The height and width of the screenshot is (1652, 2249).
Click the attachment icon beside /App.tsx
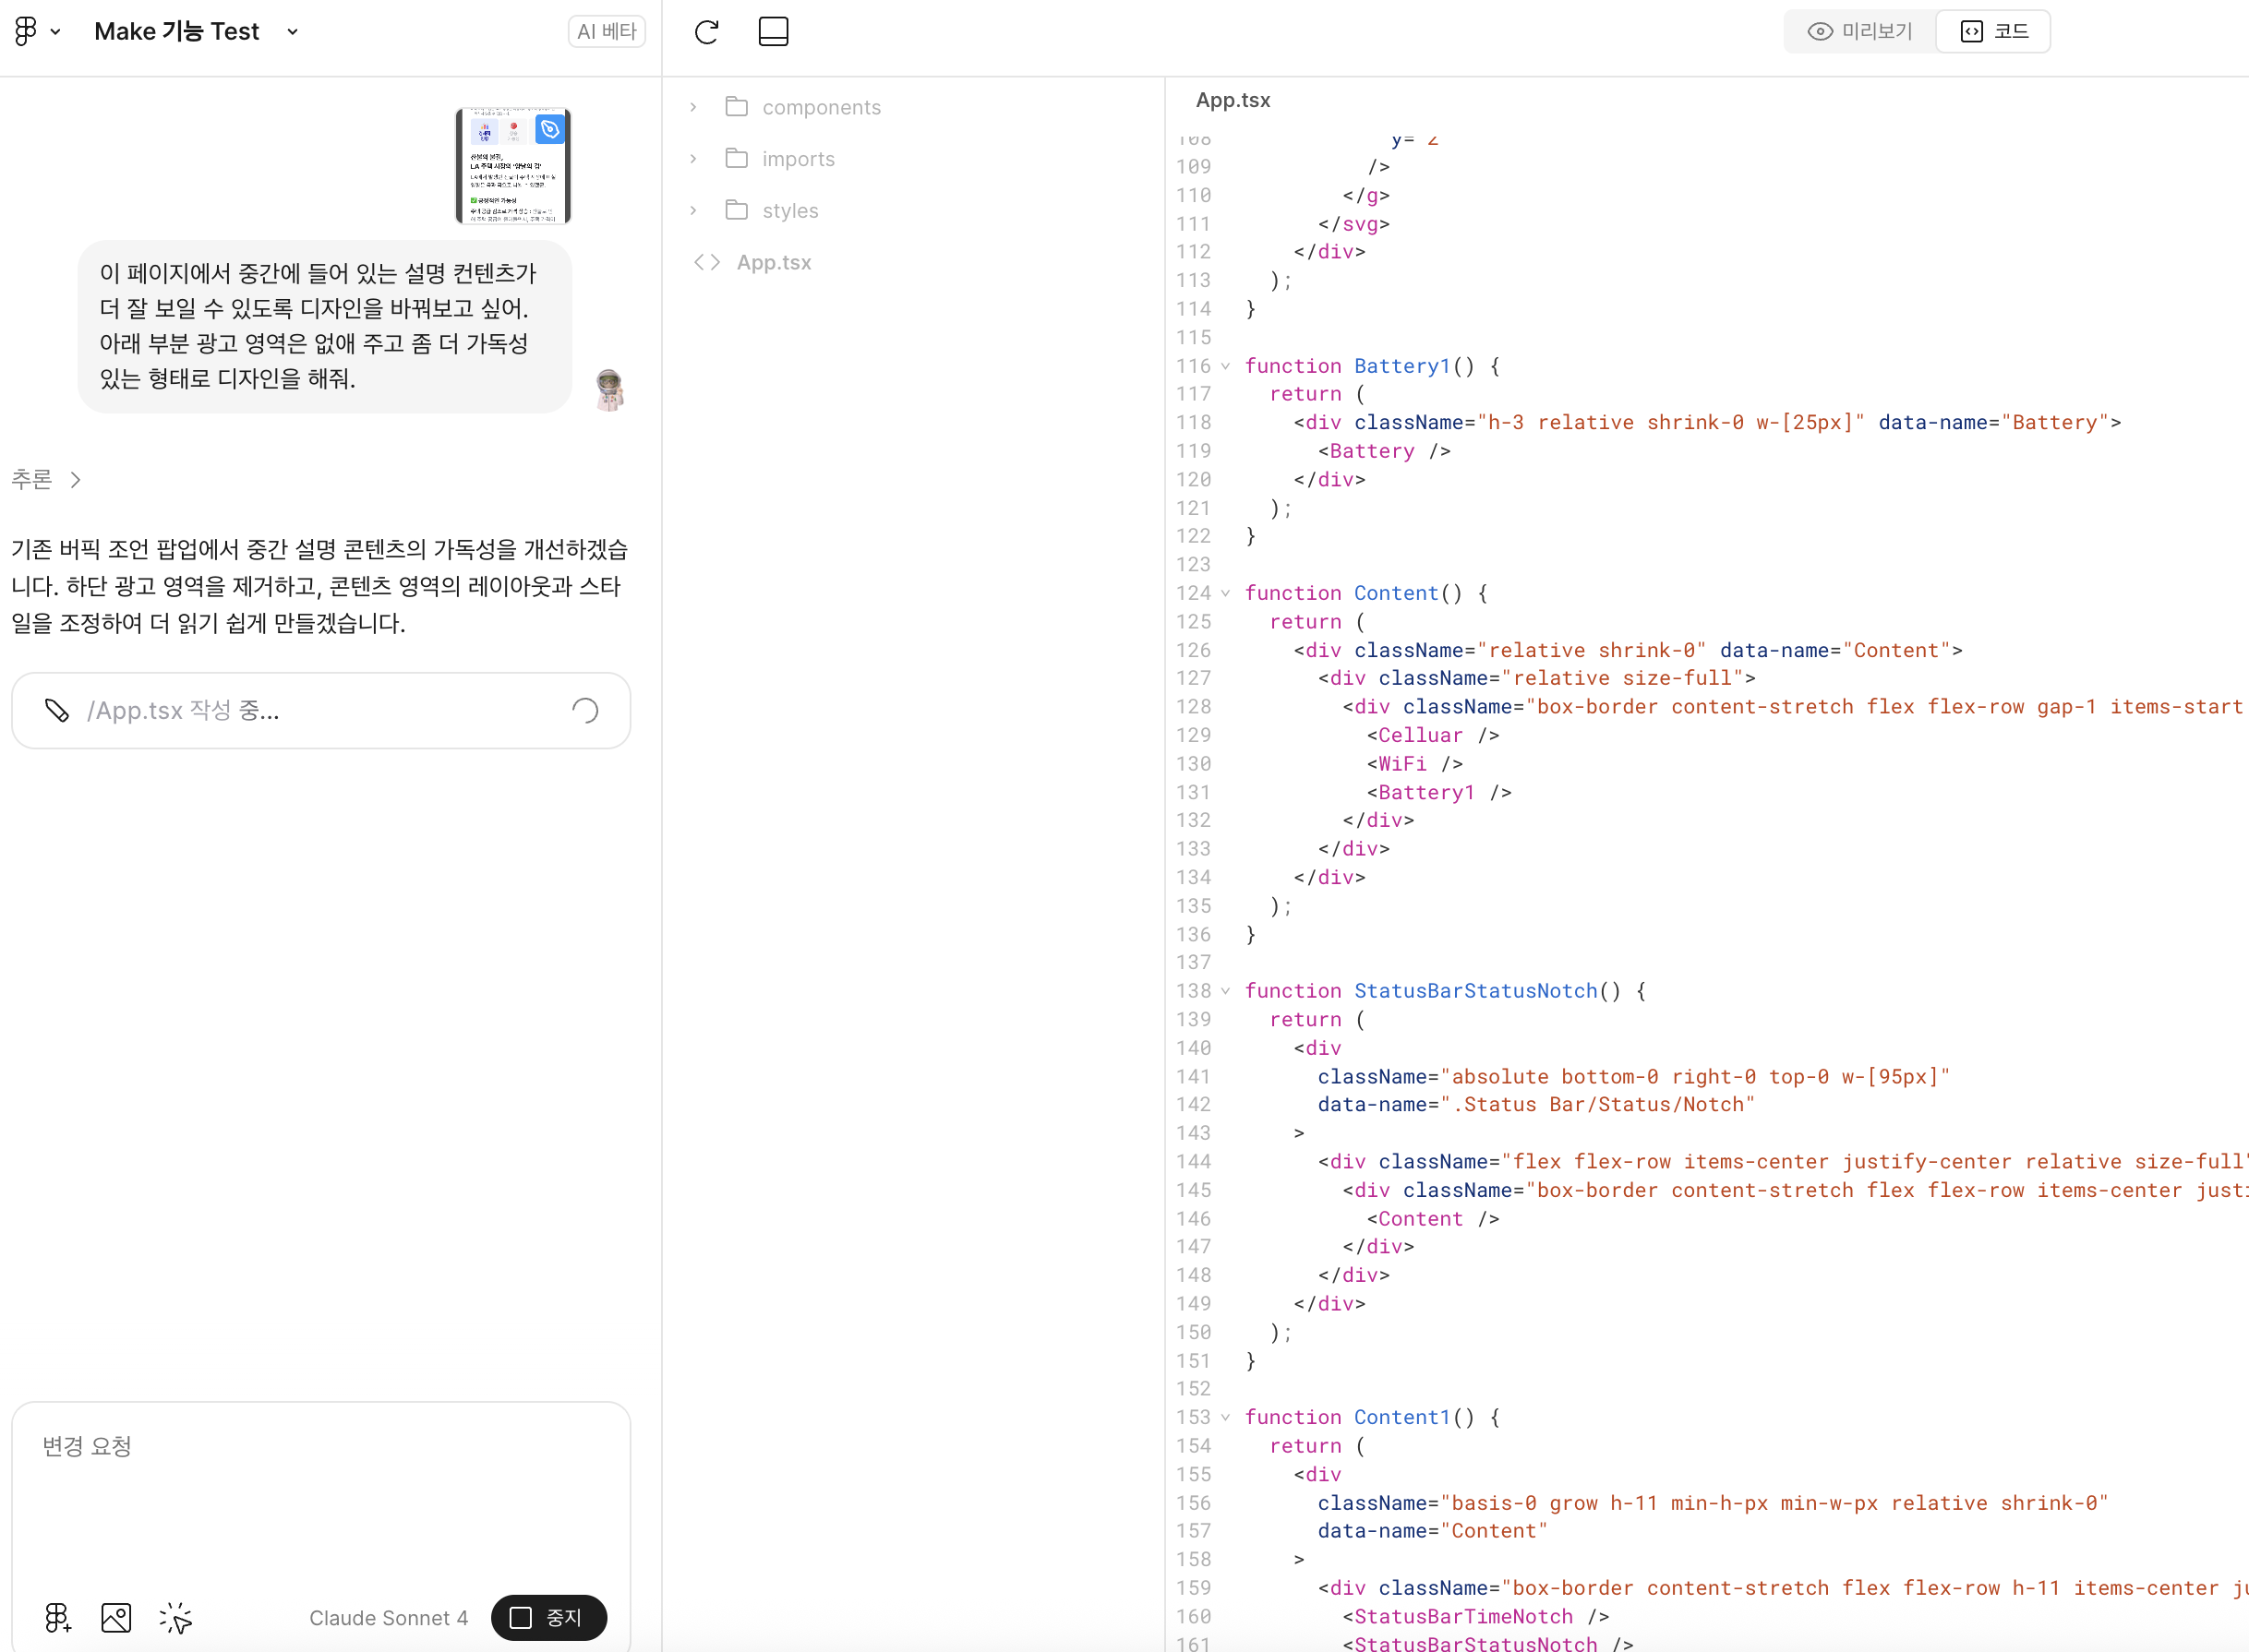click(57, 711)
